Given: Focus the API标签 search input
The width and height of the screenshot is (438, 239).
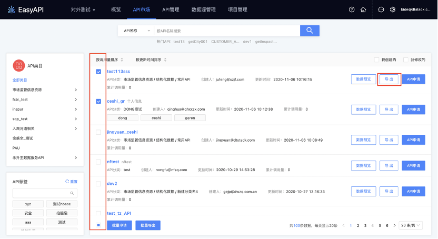Looking at the screenshot, I should click(45, 193).
